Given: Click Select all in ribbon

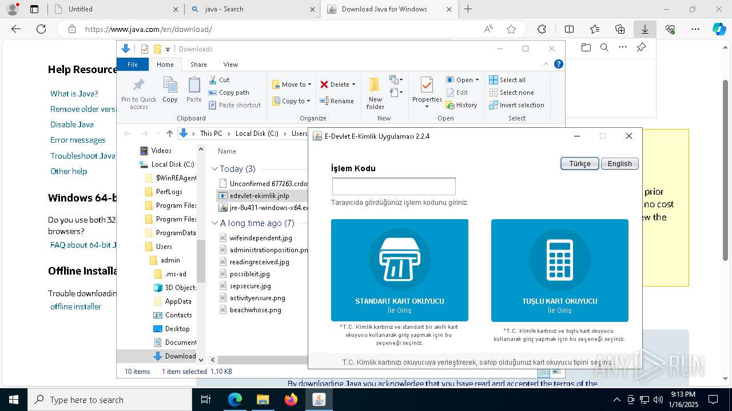Looking at the screenshot, I should click(507, 80).
